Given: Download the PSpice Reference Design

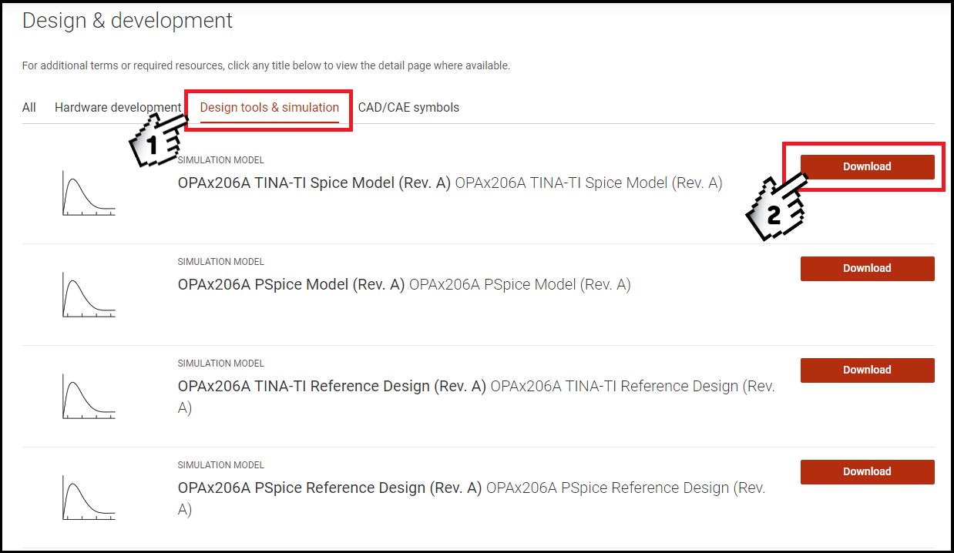Looking at the screenshot, I should pos(867,471).
